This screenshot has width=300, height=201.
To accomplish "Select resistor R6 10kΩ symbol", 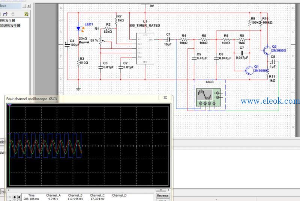I will pyautogui.click(x=226, y=40).
